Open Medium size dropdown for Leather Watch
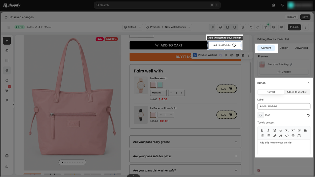The height and width of the screenshot is (177, 315). pyautogui.click(x=158, y=93)
